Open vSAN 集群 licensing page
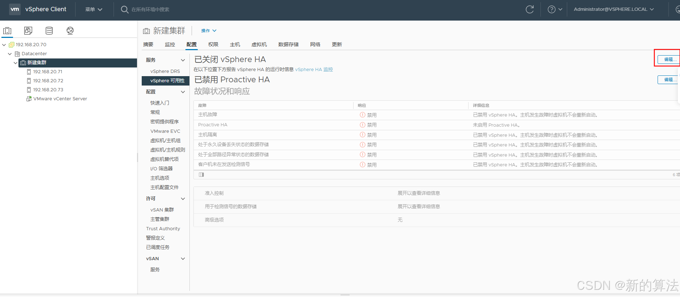The width and height of the screenshot is (680, 297). 162,210
